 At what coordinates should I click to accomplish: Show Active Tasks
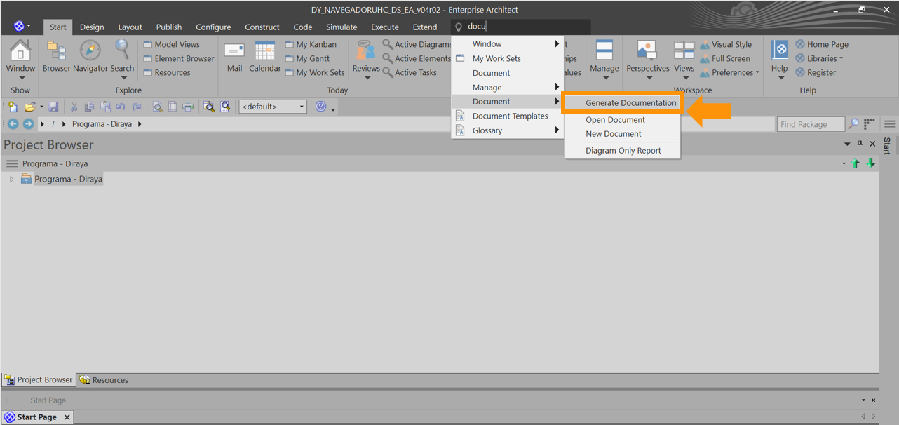pos(410,72)
